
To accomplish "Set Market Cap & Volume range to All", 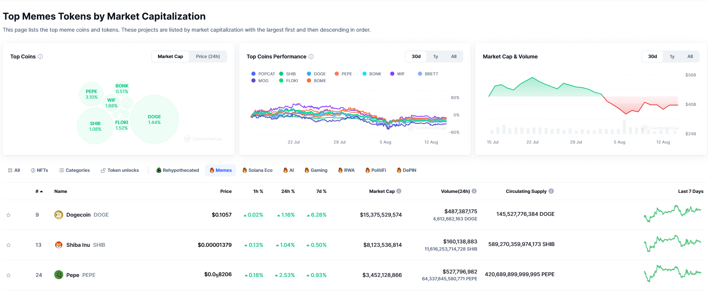I will (x=690, y=57).
